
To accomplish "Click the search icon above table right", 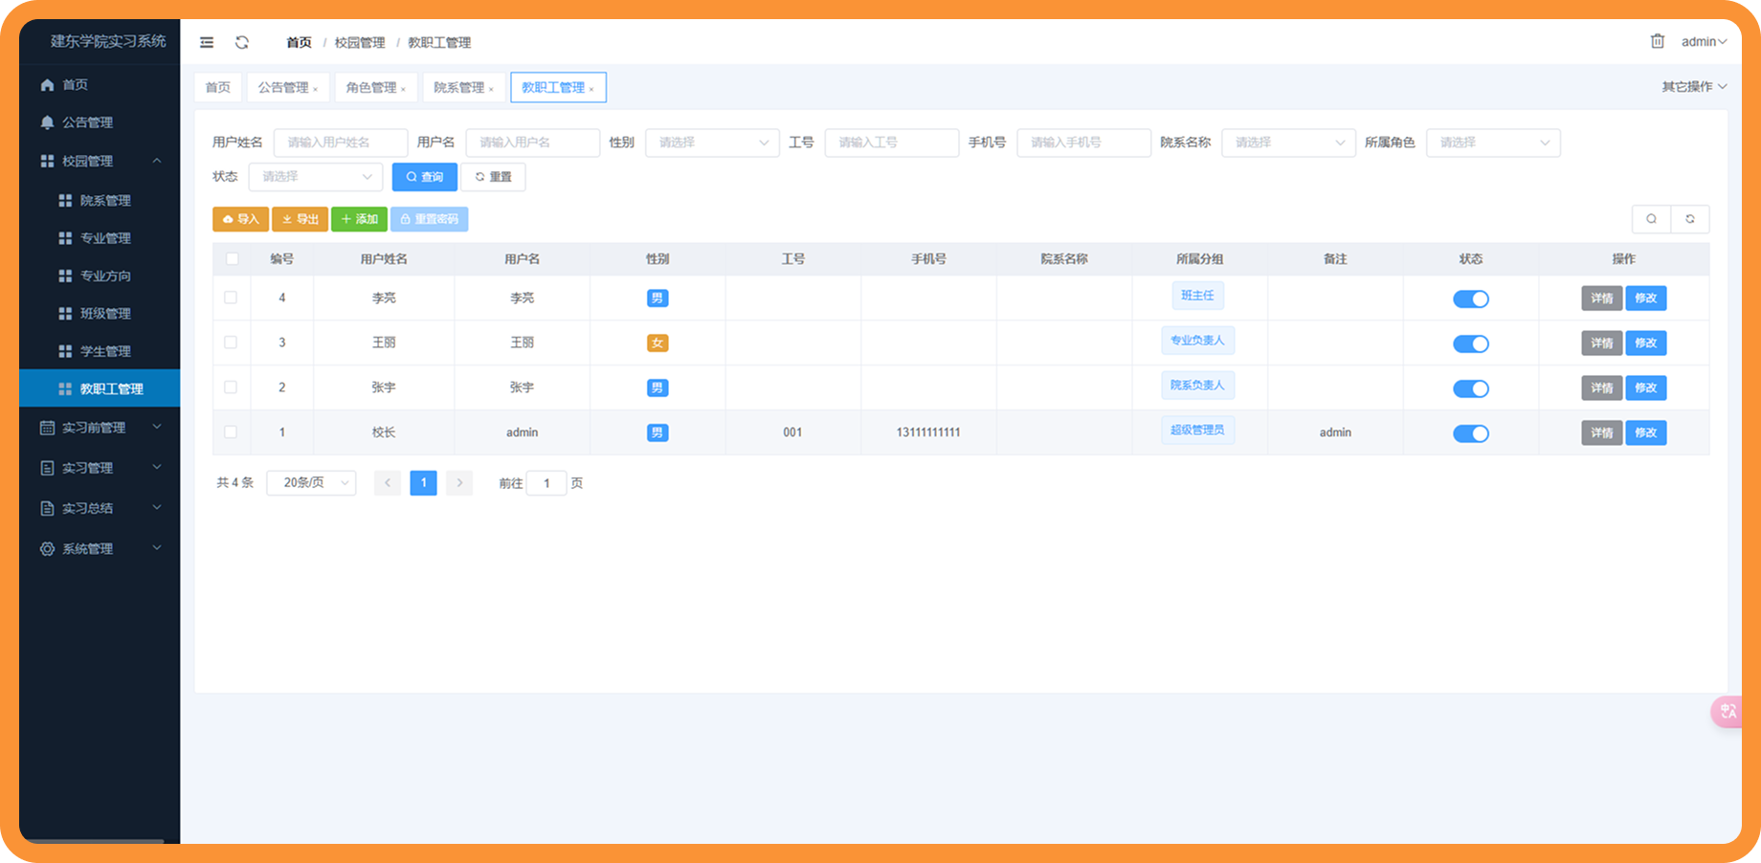I will [x=1651, y=219].
